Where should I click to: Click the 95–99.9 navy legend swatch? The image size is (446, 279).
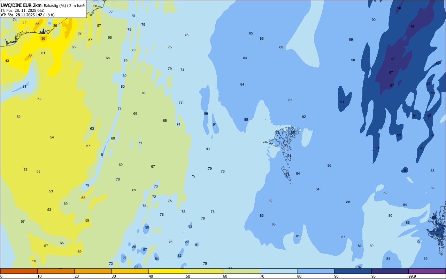[390, 271]
